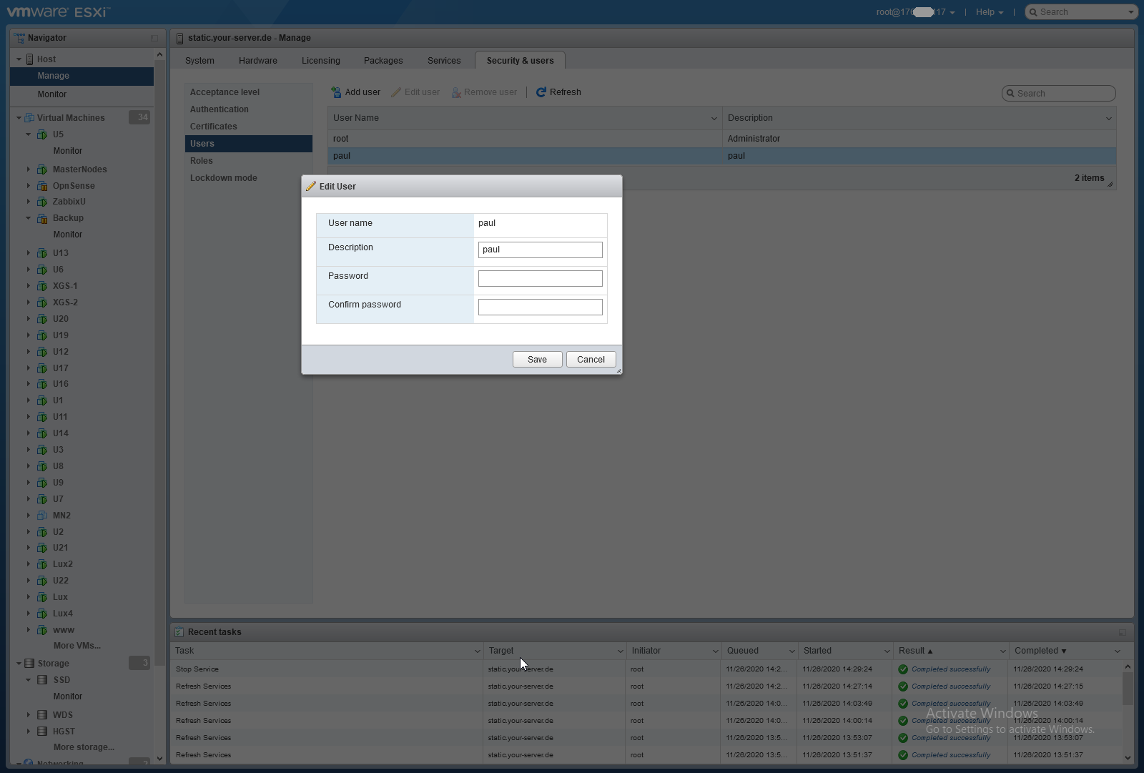Click the ZabbixU VM icon
The image size is (1144, 773).
coord(42,202)
